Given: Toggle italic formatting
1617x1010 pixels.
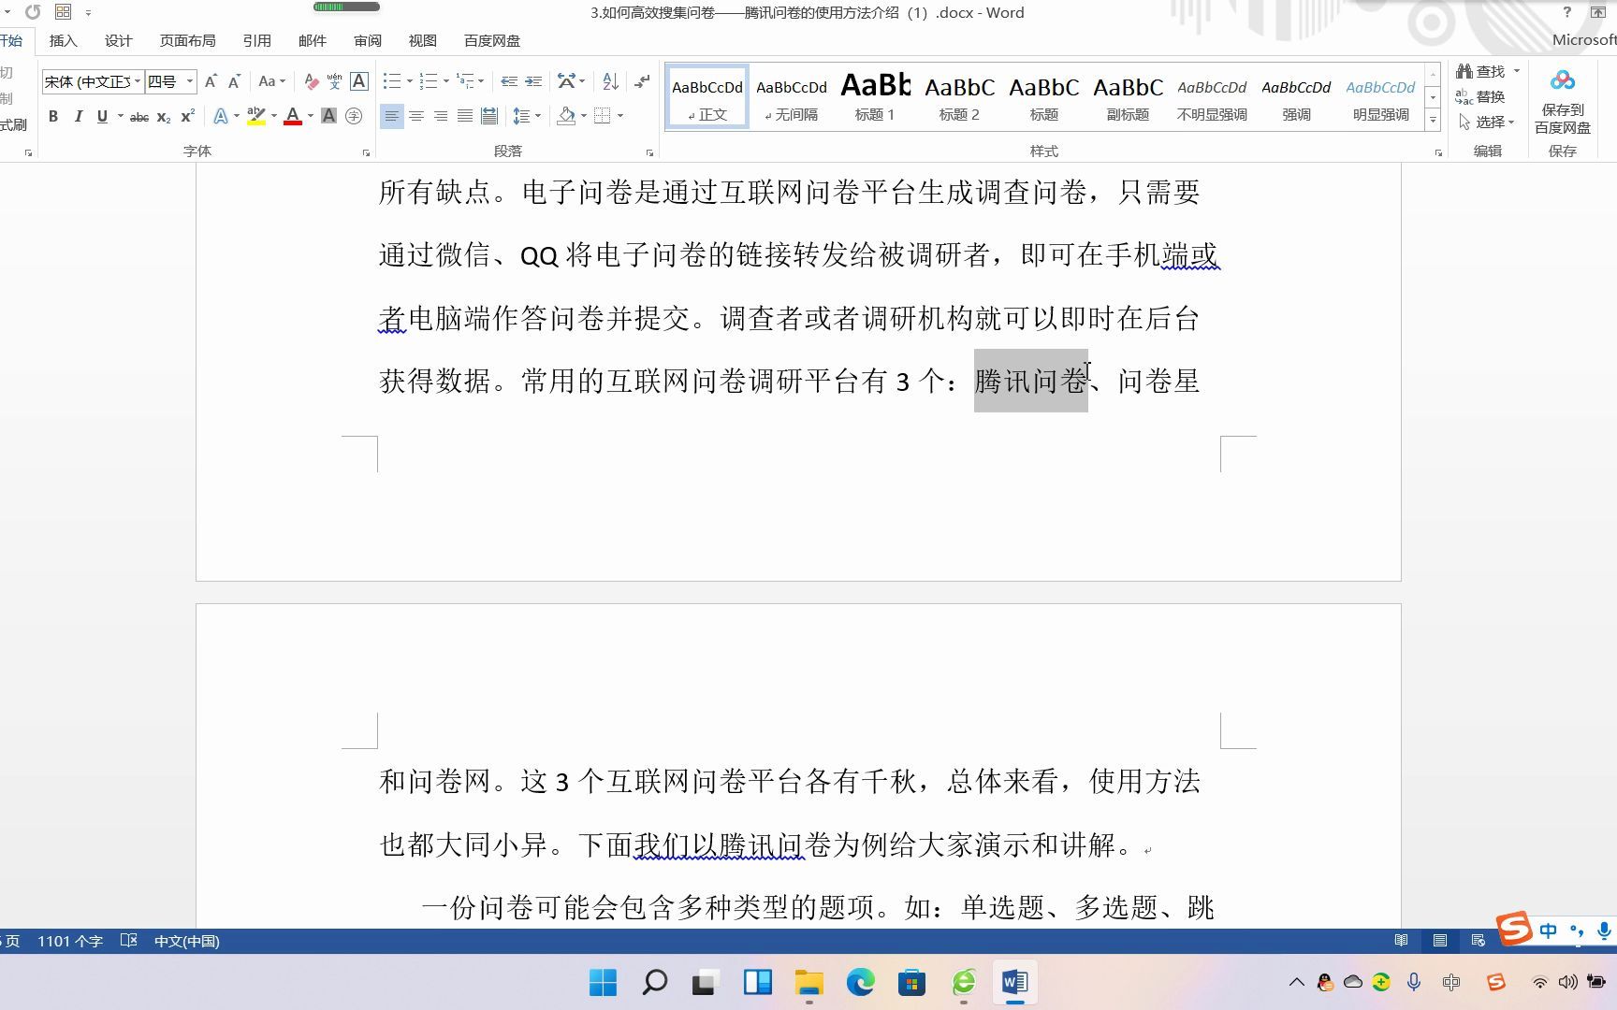Looking at the screenshot, I should [78, 116].
